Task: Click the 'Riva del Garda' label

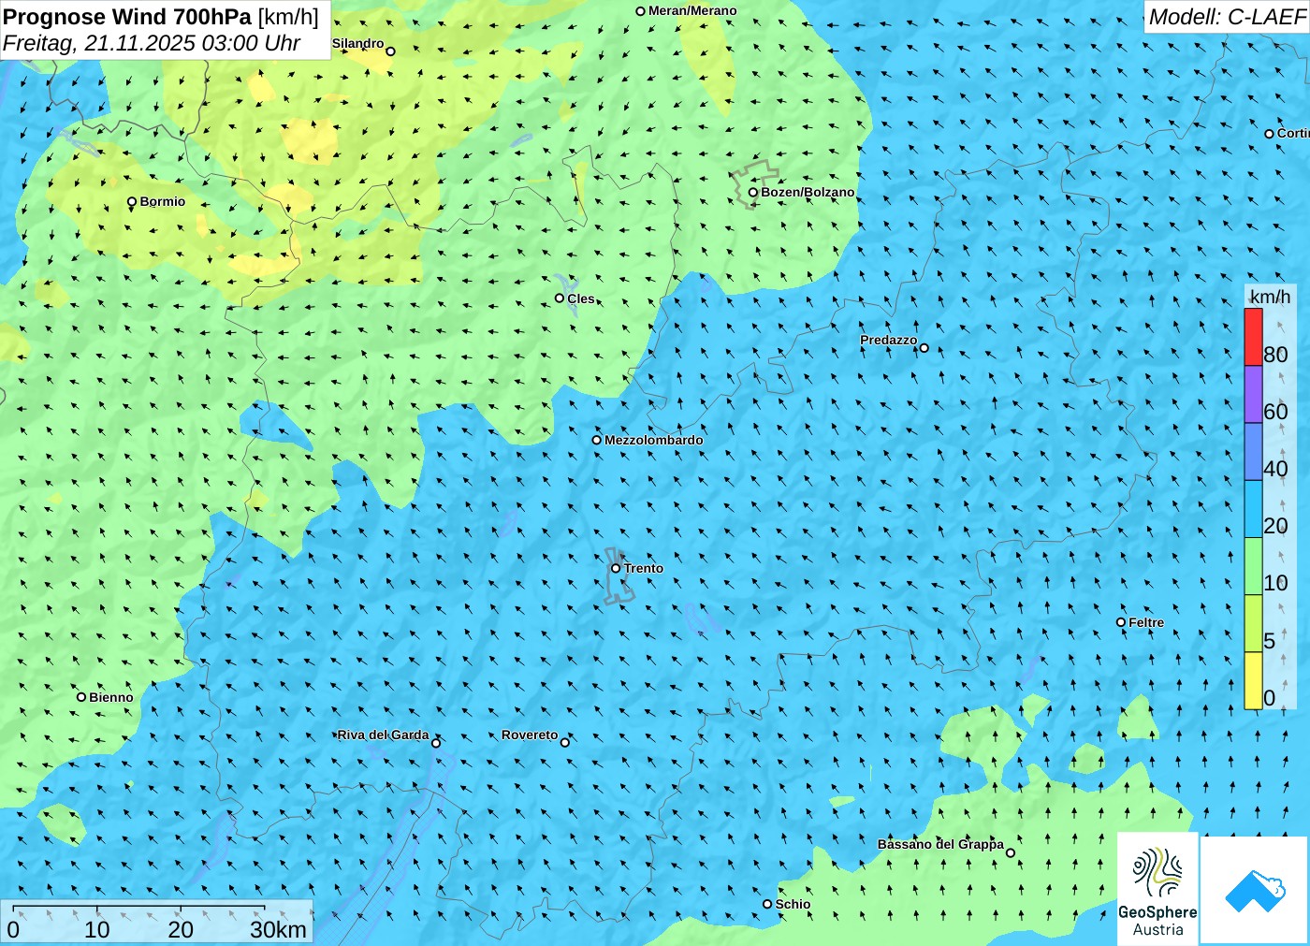Action: [x=384, y=735]
